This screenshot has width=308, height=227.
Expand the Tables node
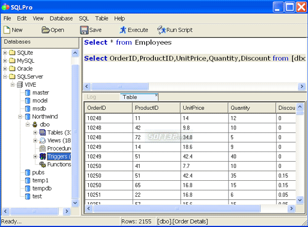tap(35, 133)
